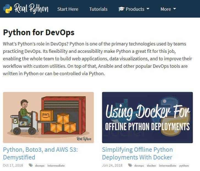200x171 pixels.
Task: Click the Real Python snake logo icon
Action: 7,9
